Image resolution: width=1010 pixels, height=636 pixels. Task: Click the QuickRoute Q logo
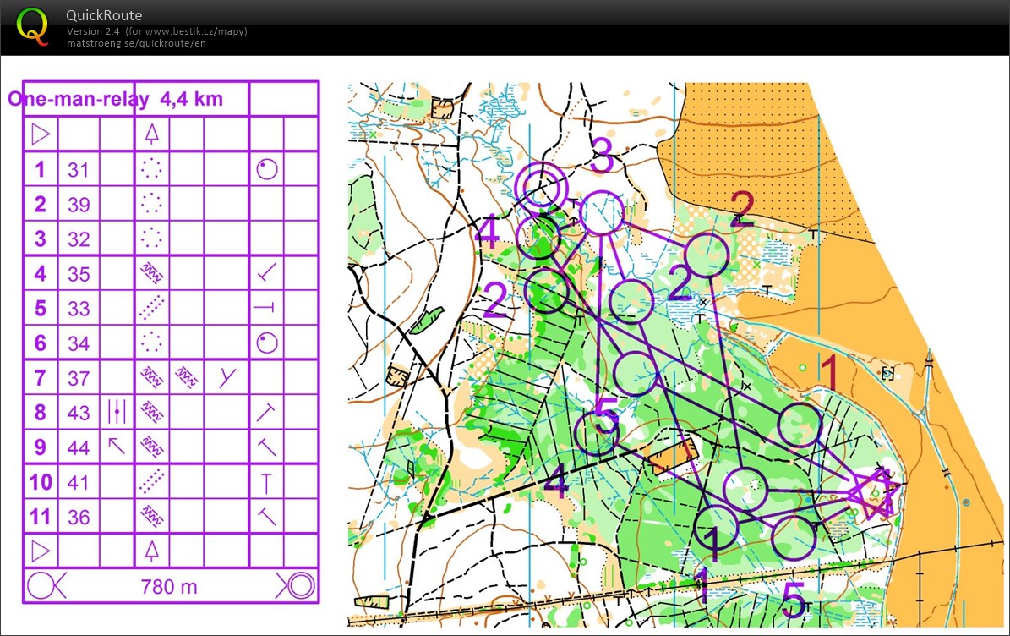click(x=32, y=25)
